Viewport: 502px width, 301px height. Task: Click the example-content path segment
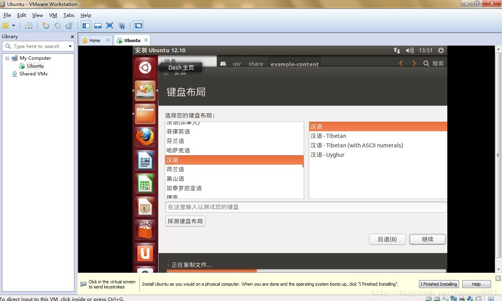click(295, 64)
